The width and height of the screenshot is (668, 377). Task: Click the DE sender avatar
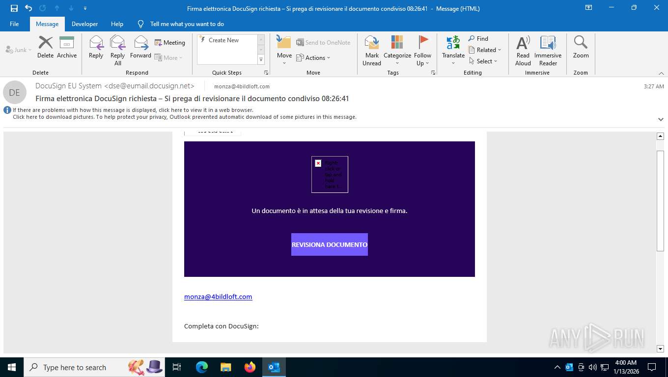(15, 92)
